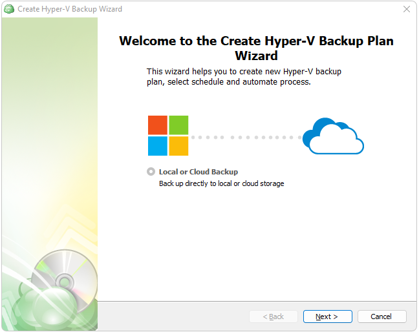Click the 'Create Hyper-V Backup Wizard' title text
Viewport: 419px width, 332px height.
(x=70, y=9)
